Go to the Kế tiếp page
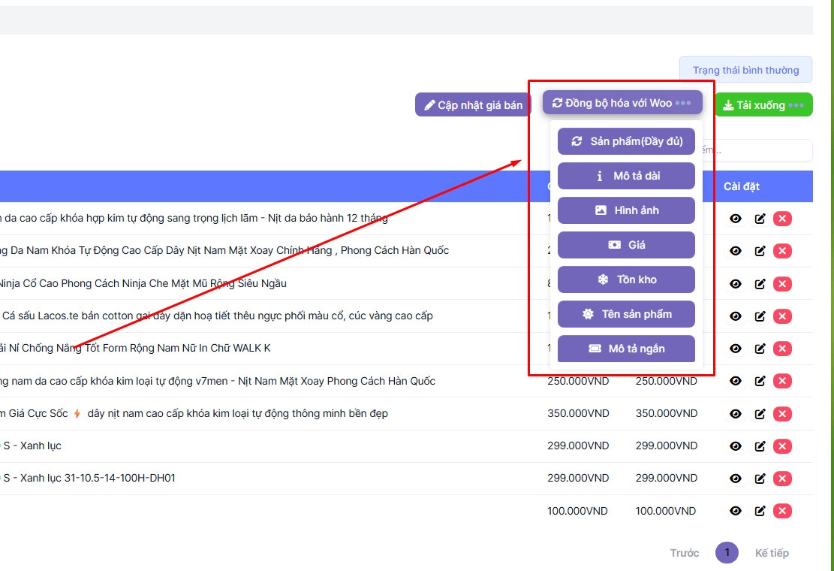834x571 pixels. tap(772, 553)
